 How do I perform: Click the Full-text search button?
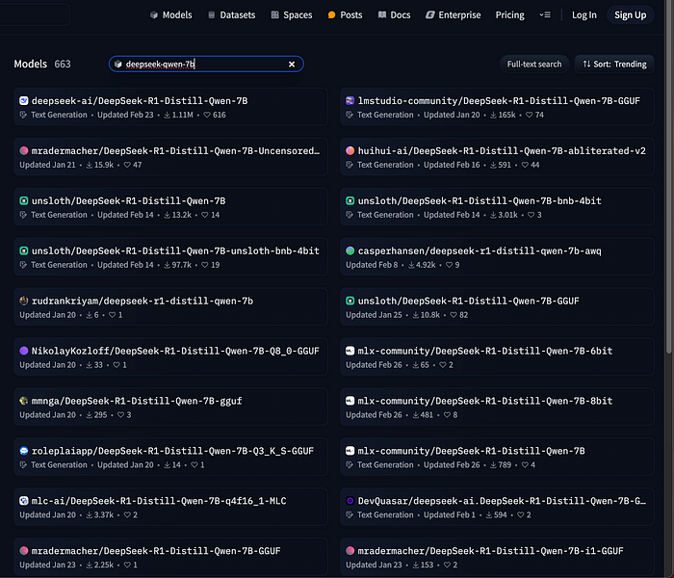[534, 65]
